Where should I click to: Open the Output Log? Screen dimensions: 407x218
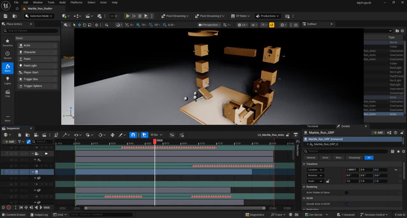[x=39, y=215]
